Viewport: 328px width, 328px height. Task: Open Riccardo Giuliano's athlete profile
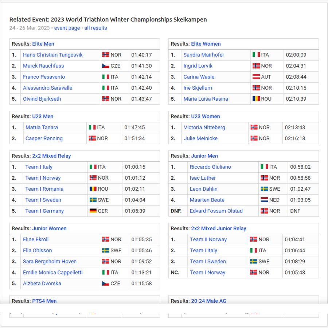coord(211,167)
